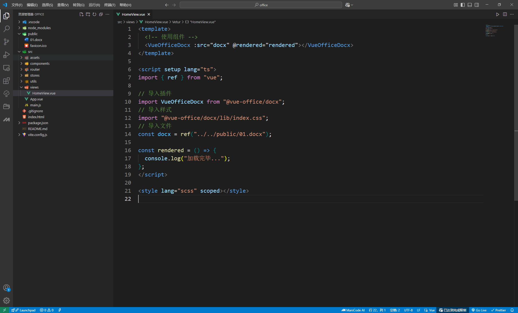
Task: Click Go Live in status bar
Action: pyautogui.click(x=479, y=310)
